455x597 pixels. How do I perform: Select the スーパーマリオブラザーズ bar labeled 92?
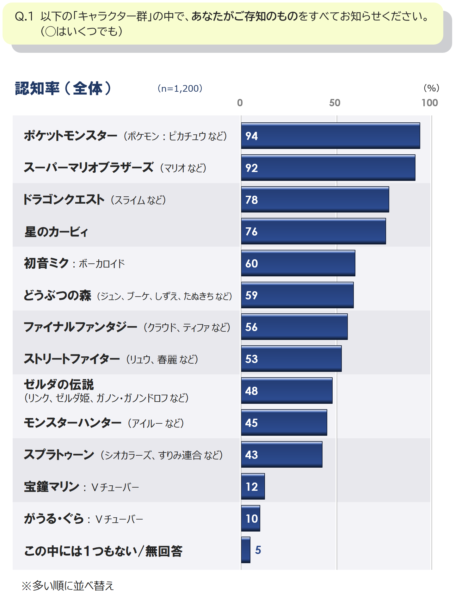[328, 168]
